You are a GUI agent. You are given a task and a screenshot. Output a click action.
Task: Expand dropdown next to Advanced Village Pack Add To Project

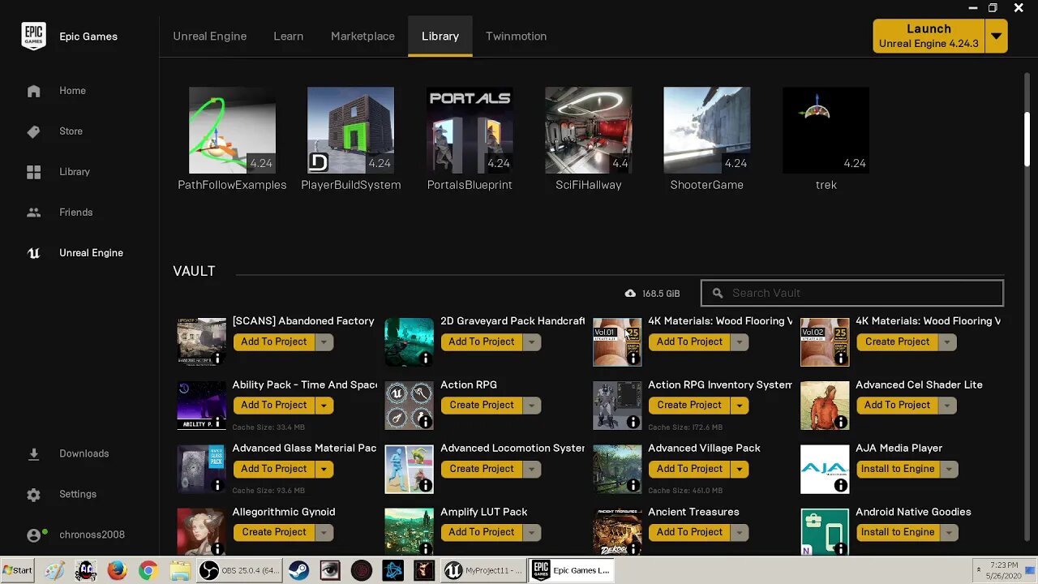pos(740,469)
